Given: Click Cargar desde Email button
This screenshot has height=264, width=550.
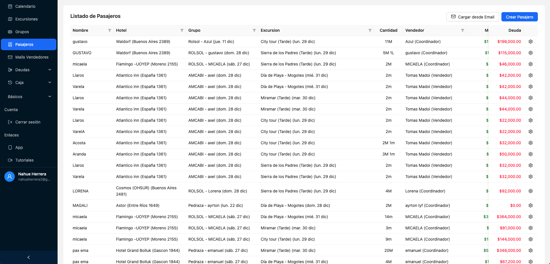Looking at the screenshot, I should (472, 17).
